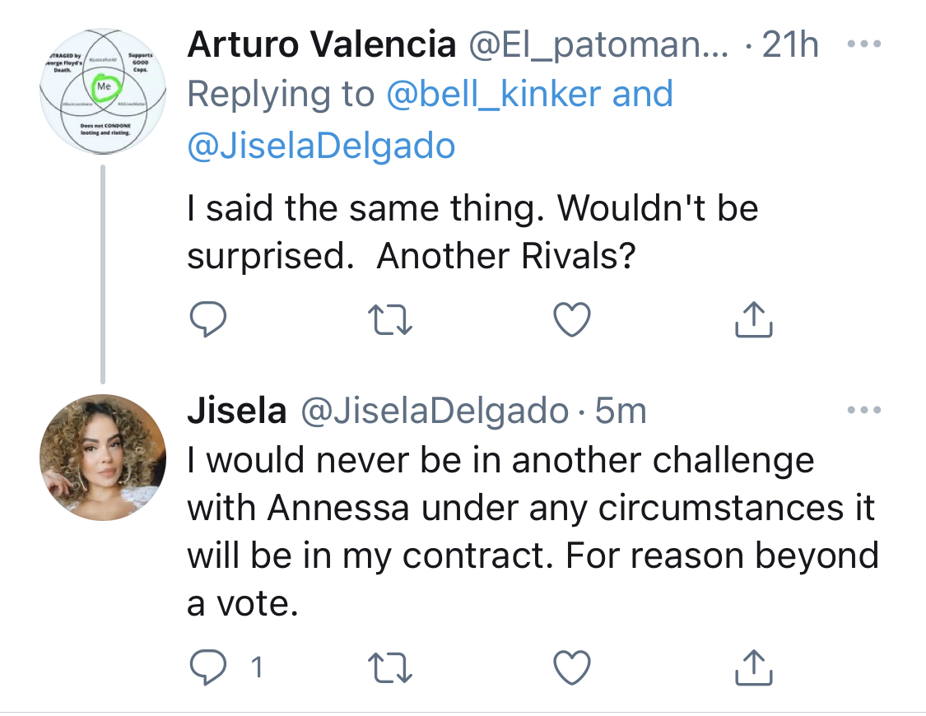This screenshot has height=716, width=926.
Task: Open more options for Jisela's tweet
Action: pyautogui.click(x=864, y=410)
